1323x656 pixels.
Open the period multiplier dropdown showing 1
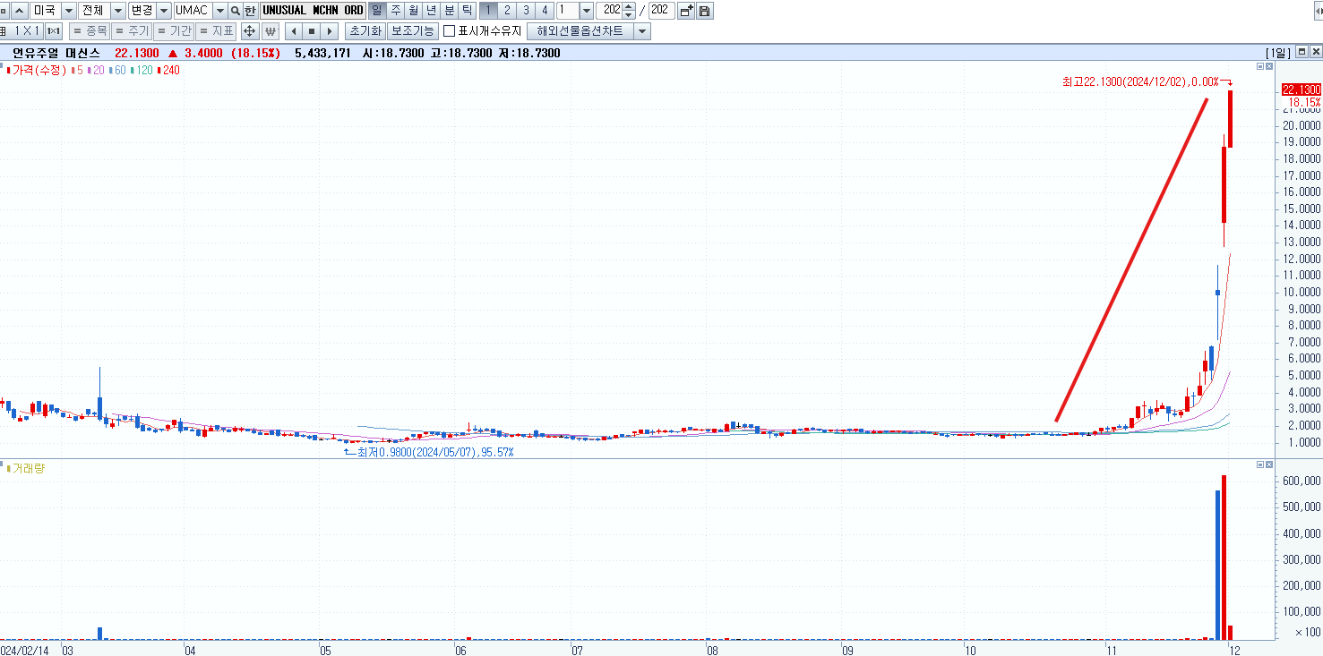click(587, 11)
